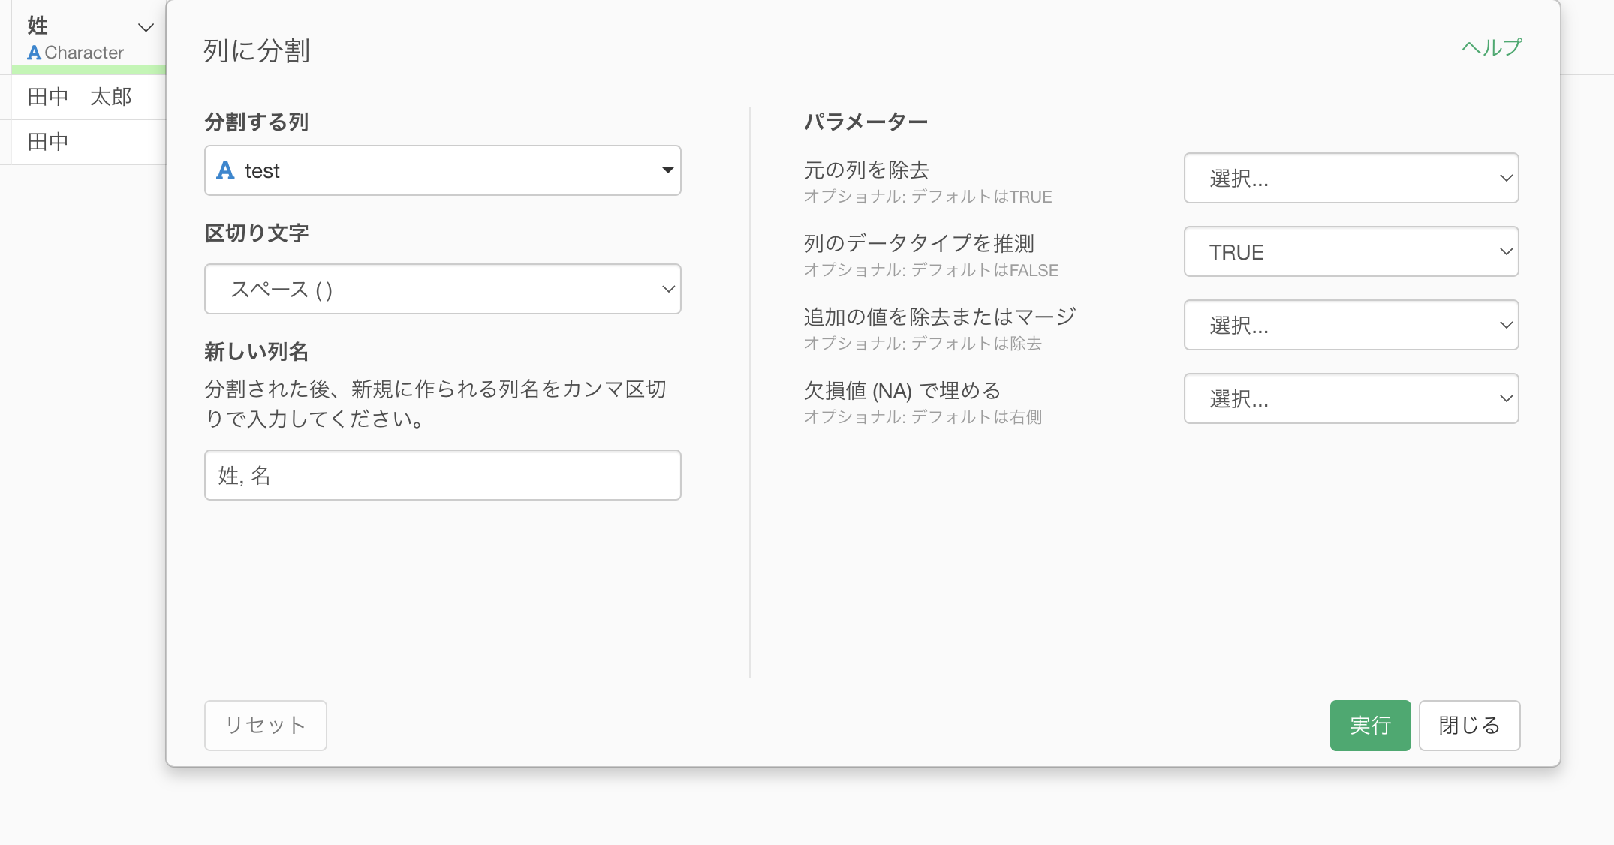Open the ヘルプ link

pos(1491,47)
